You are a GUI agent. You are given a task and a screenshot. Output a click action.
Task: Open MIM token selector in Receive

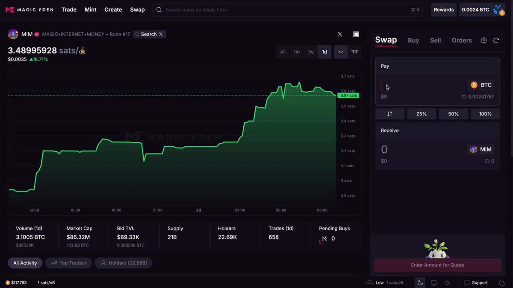point(481,149)
